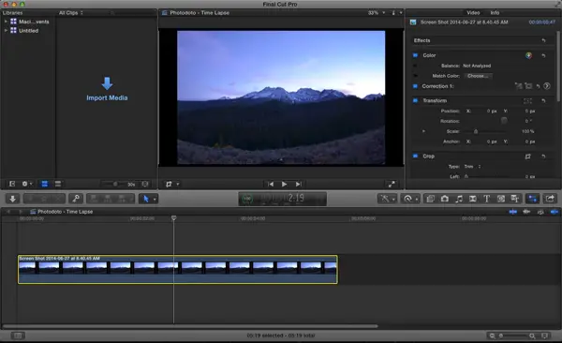Screen dimensions: 562x343
Task: Switch to the Video inspector tab
Action: (x=473, y=12)
